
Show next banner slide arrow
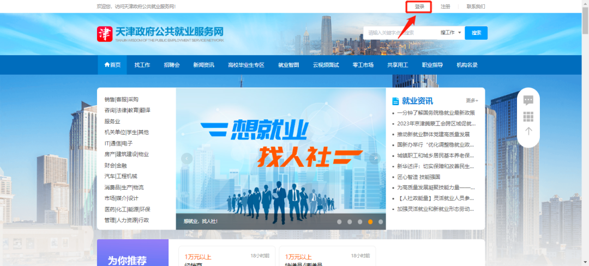(x=375, y=159)
